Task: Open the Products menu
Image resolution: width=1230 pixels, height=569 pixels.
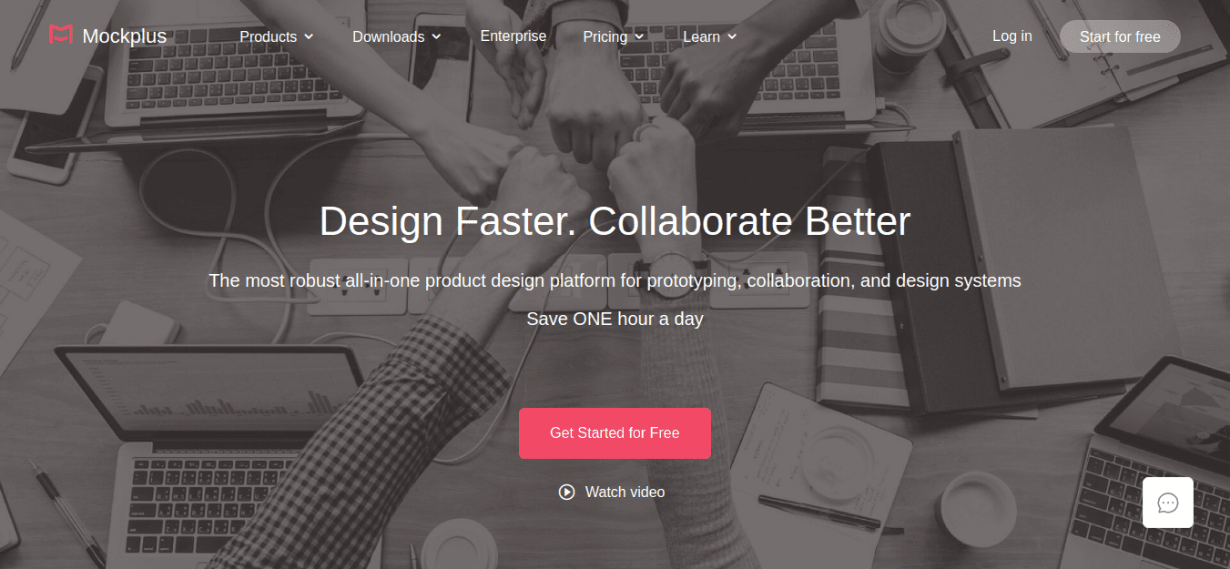Action: pos(277,36)
